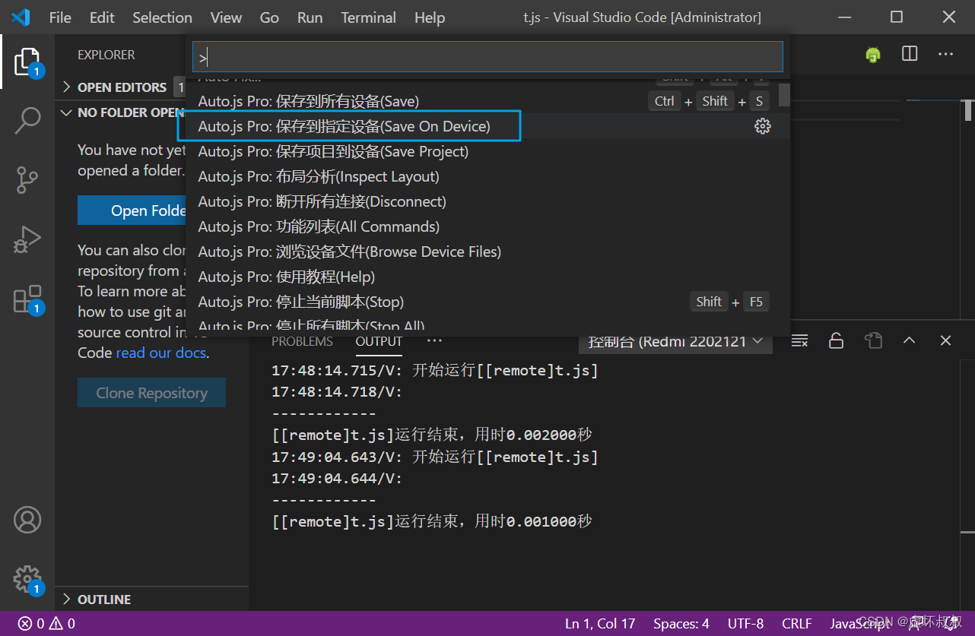
Task: Open the Run and Debug view
Action: [x=27, y=239]
